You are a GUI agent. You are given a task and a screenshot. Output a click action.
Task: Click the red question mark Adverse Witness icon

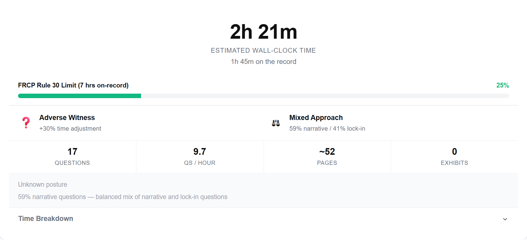[26, 123]
